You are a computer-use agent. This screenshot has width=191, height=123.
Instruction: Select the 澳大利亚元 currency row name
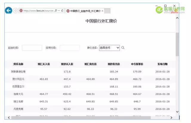18,79
